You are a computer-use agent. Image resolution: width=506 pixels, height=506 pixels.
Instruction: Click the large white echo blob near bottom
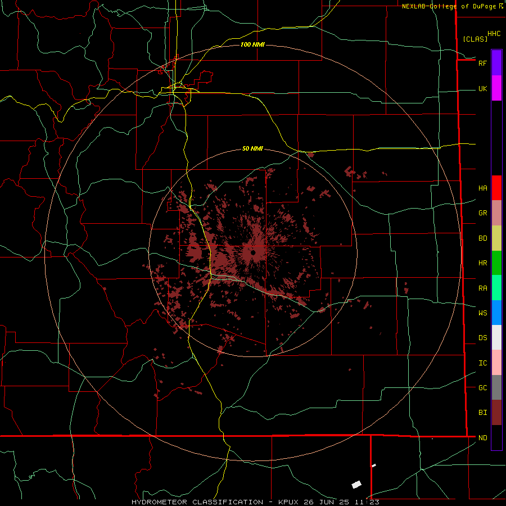(x=356, y=485)
